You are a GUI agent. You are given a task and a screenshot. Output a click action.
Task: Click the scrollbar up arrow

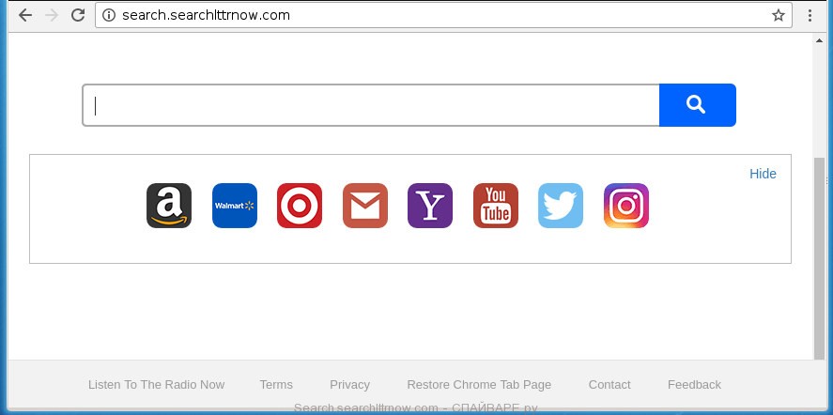[820, 40]
